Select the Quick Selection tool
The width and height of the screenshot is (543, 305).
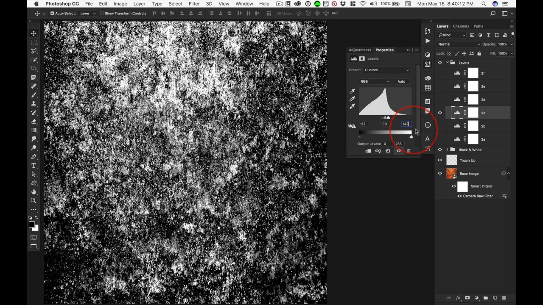coord(34,60)
